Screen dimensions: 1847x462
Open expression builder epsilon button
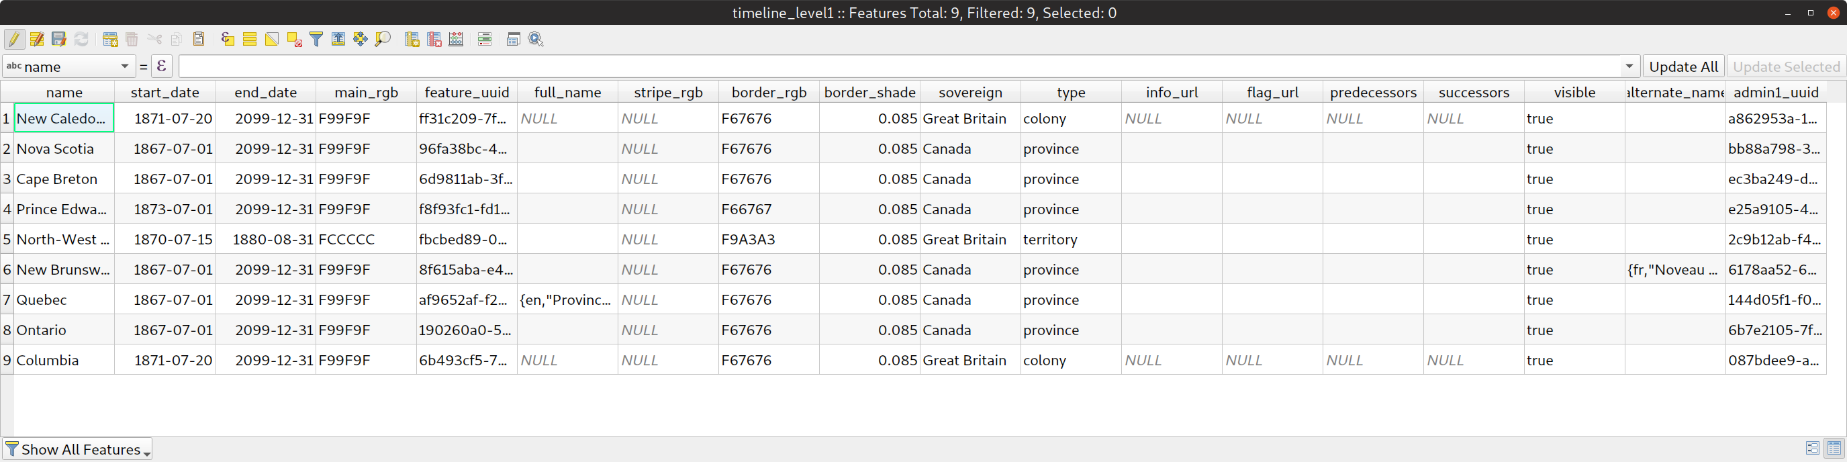[161, 66]
